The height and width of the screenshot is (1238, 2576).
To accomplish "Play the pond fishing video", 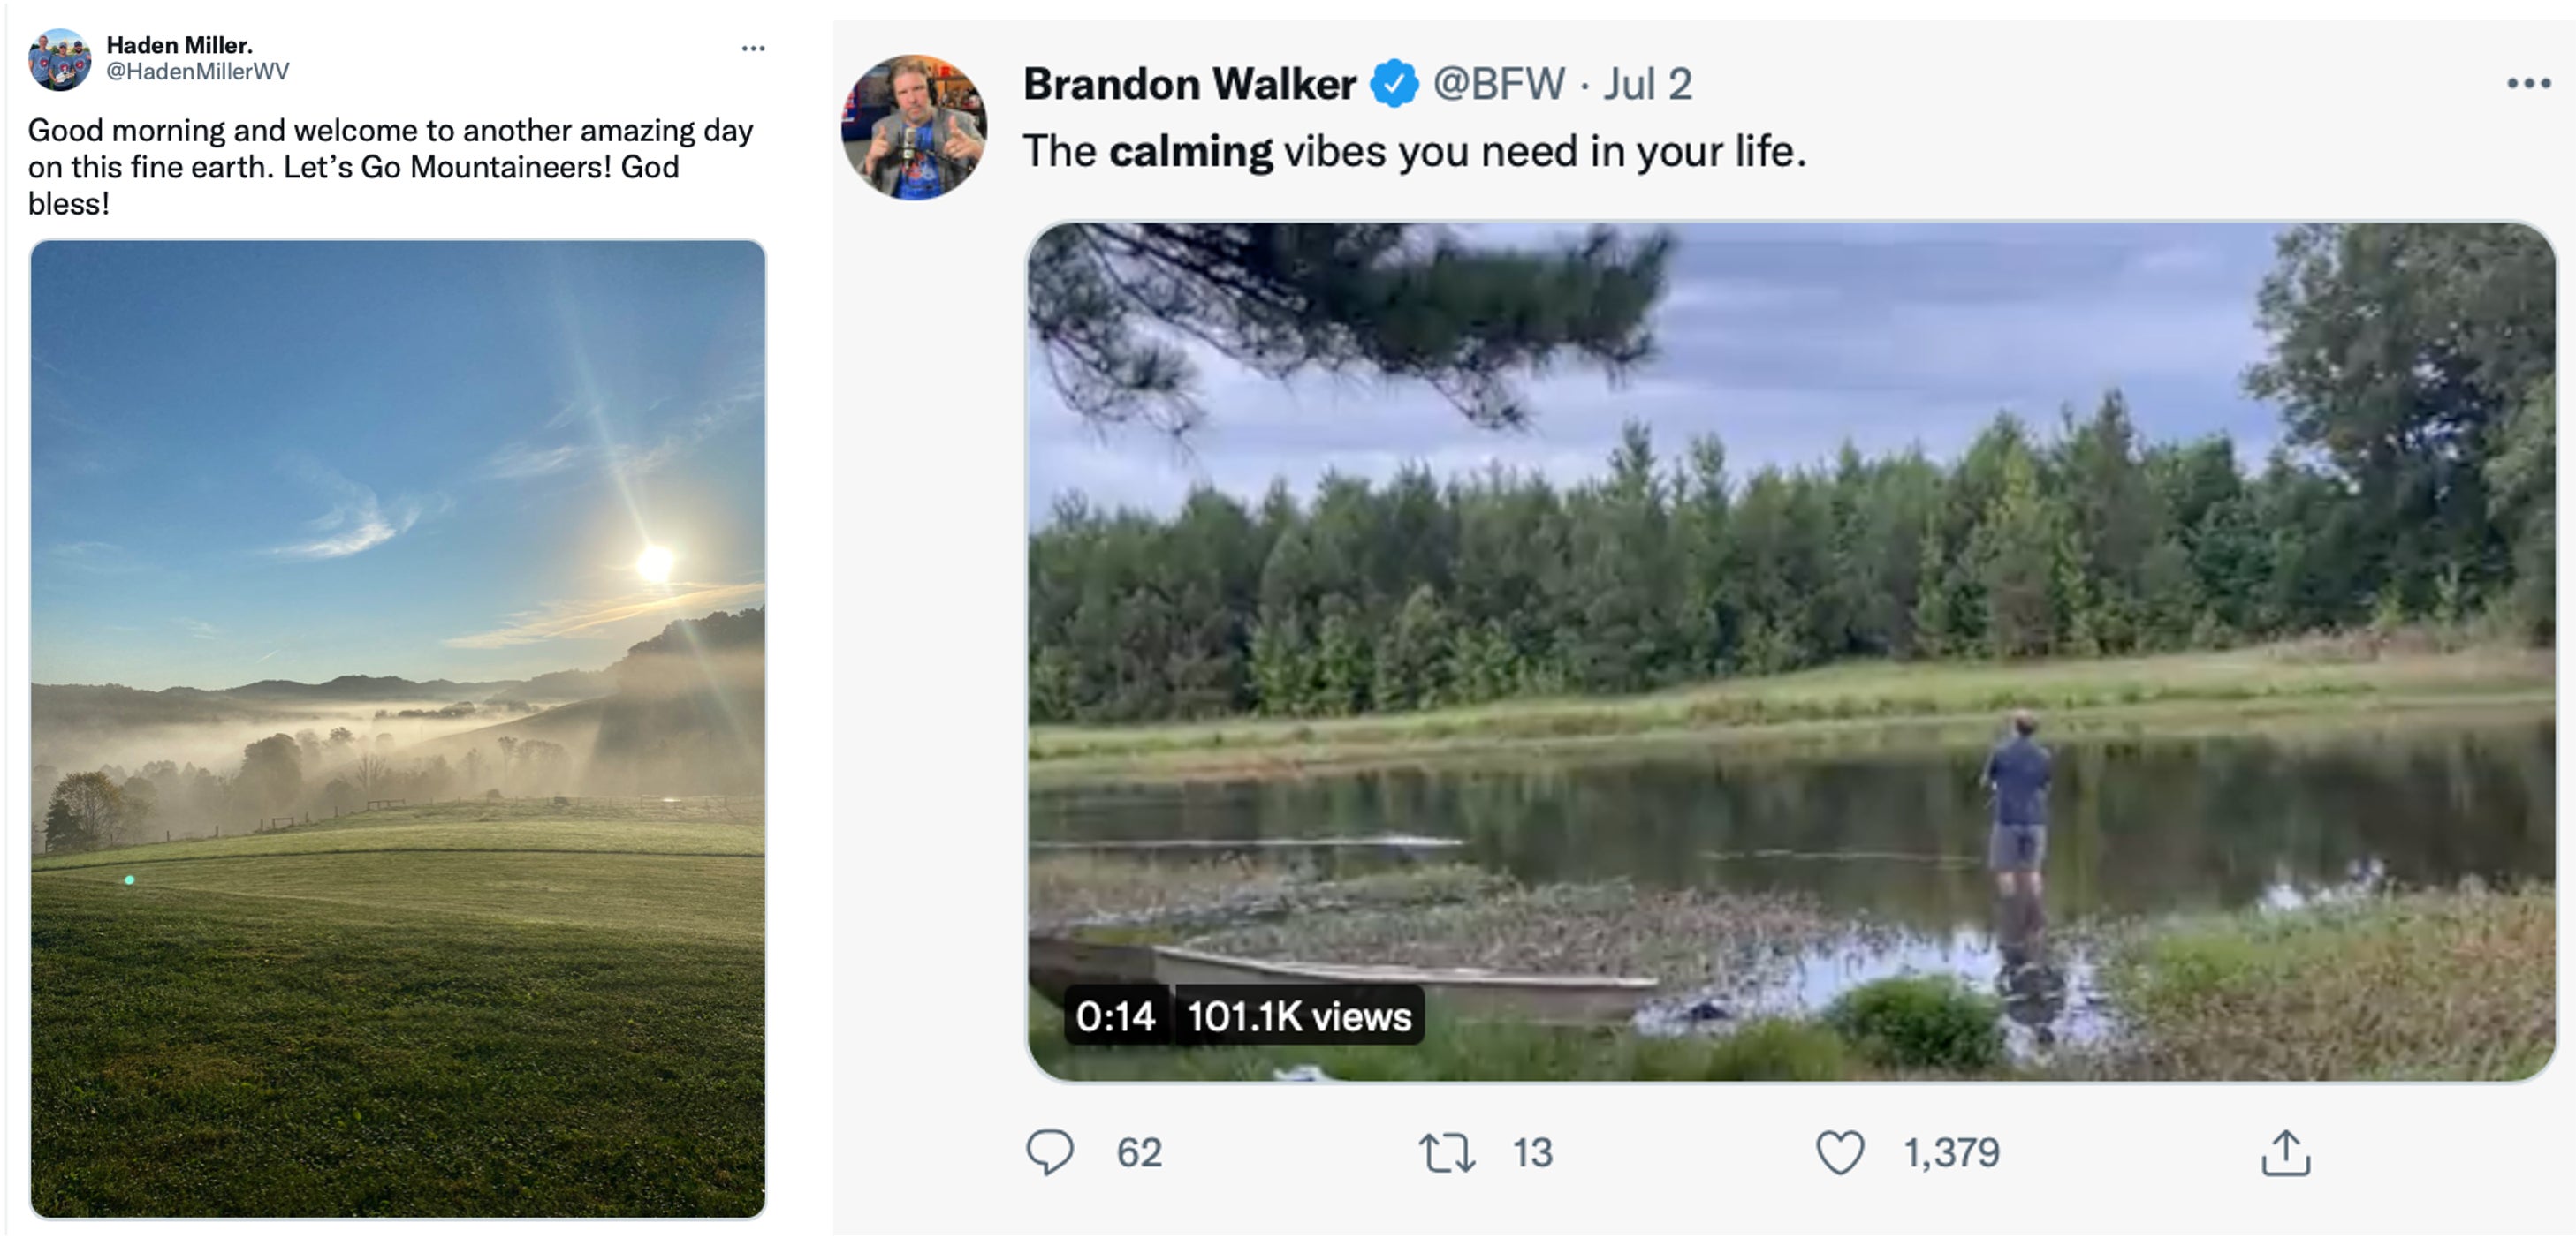I will point(1791,652).
